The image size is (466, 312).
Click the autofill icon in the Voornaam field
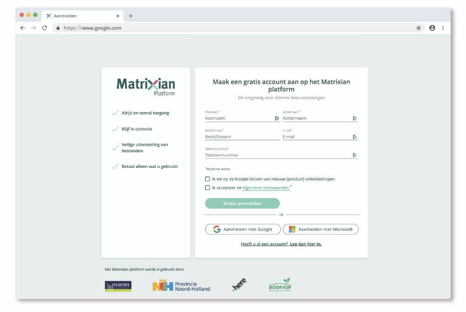(277, 118)
